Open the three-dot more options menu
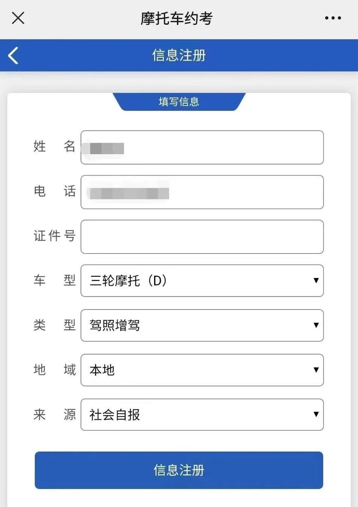 (333, 18)
